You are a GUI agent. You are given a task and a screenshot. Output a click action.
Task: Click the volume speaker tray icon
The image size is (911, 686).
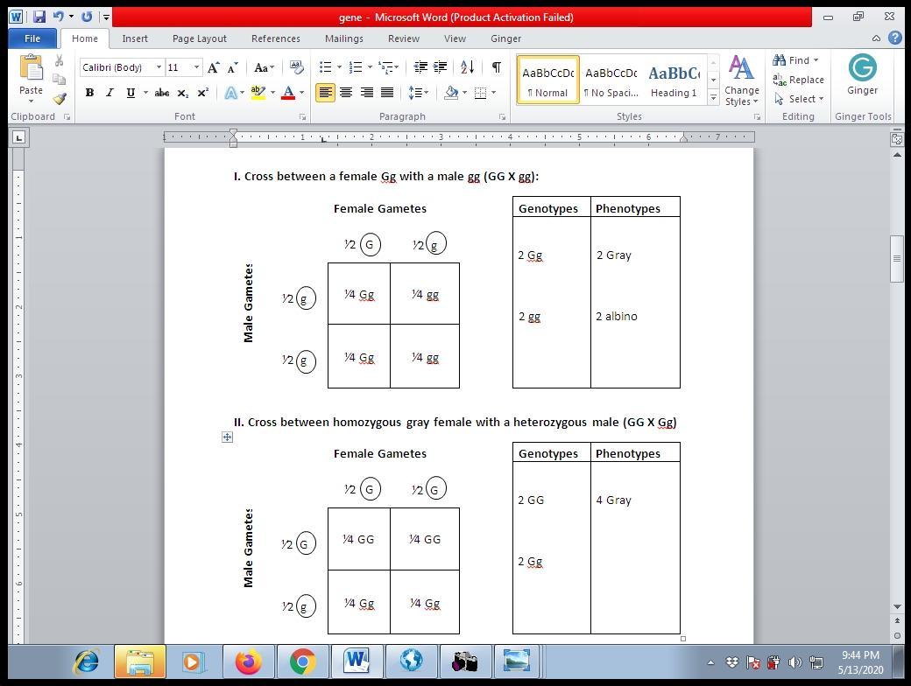click(x=794, y=662)
